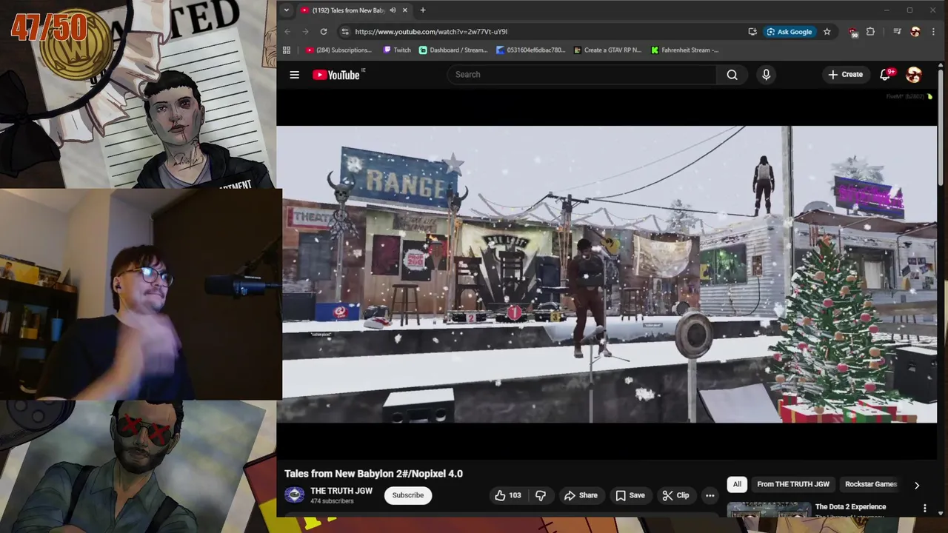Expand Chrome tab search dropdown

pos(286,10)
